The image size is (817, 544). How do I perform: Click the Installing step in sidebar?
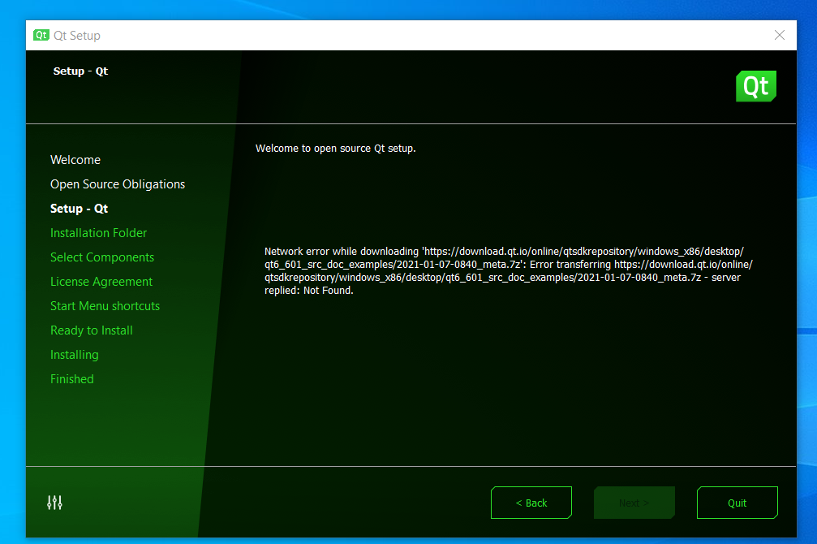click(75, 355)
